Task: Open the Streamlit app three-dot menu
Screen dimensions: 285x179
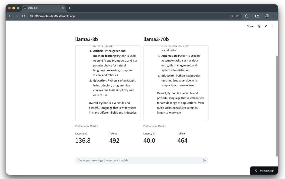Action: pos(272,26)
